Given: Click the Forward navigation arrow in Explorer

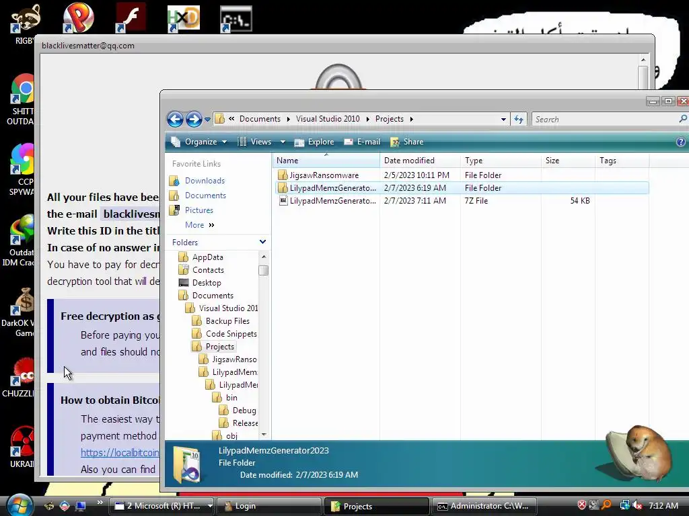Looking at the screenshot, I should coord(194,119).
